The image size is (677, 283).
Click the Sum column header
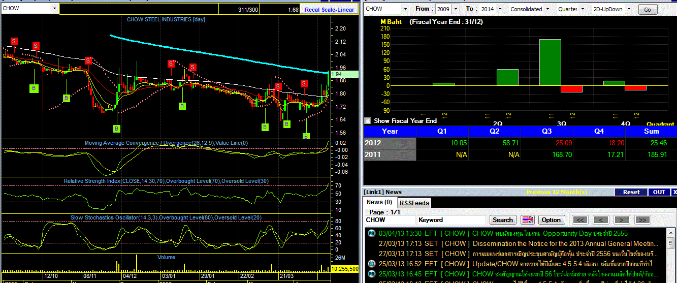click(x=652, y=131)
